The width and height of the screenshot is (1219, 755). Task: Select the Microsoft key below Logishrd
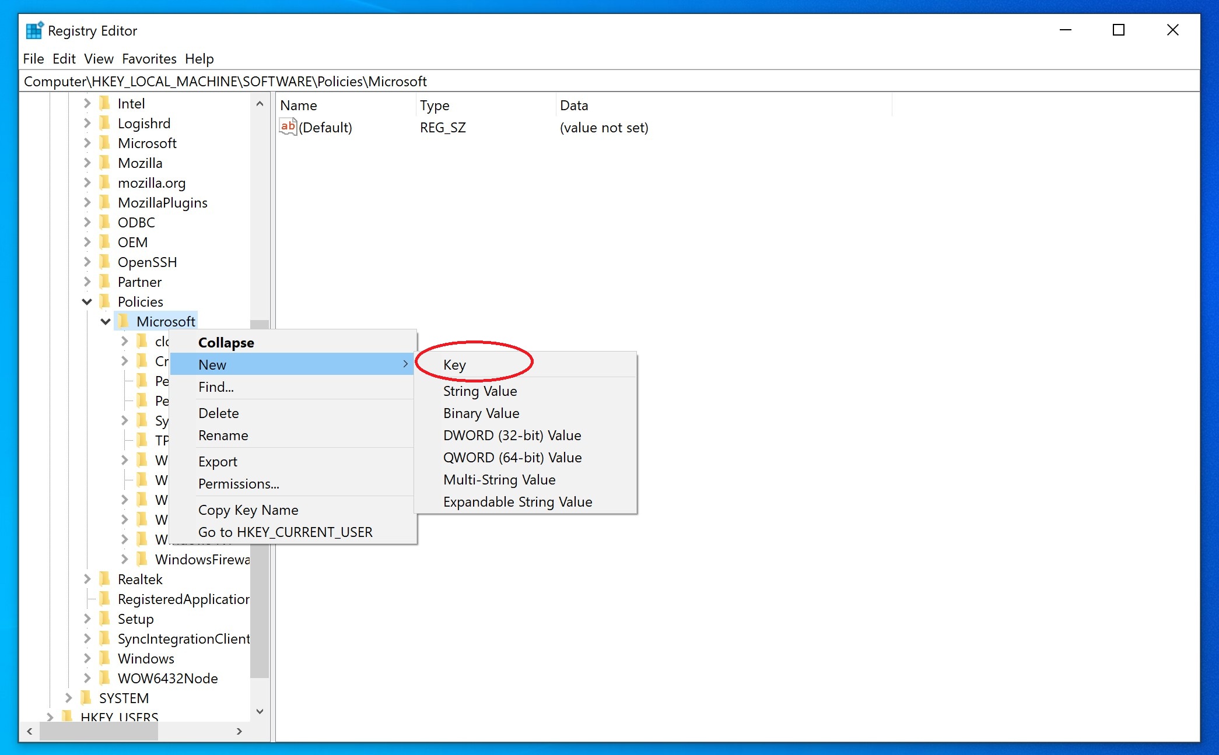tap(147, 143)
